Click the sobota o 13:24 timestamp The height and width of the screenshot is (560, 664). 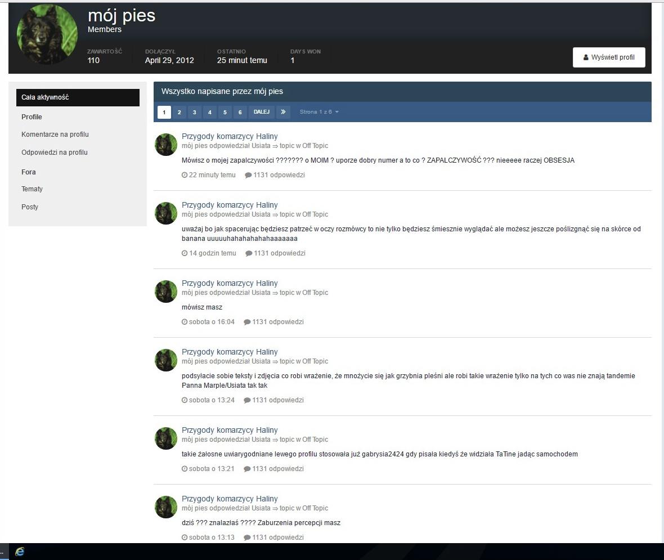tap(208, 400)
